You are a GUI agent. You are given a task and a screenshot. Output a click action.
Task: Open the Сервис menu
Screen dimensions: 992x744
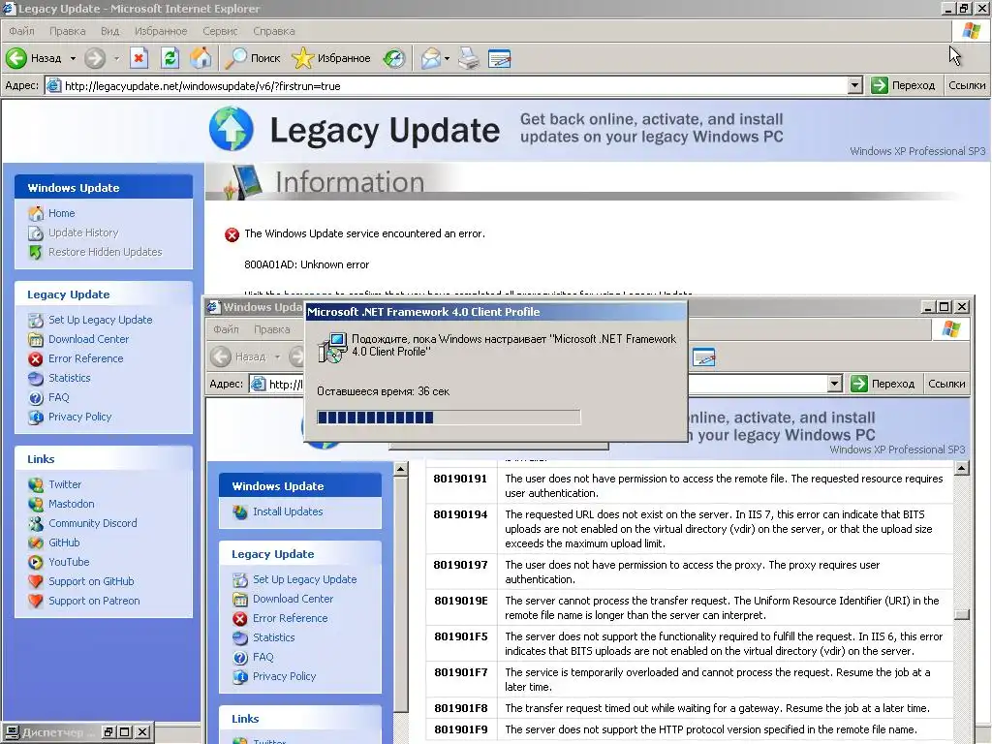pyautogui.click(x=220, y=31)
